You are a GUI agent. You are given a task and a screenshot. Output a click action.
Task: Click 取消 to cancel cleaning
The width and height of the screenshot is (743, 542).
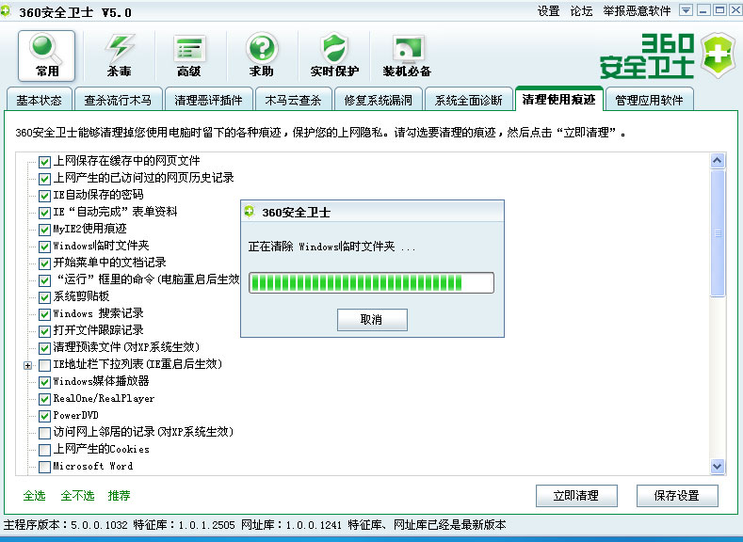click(372, 320)
